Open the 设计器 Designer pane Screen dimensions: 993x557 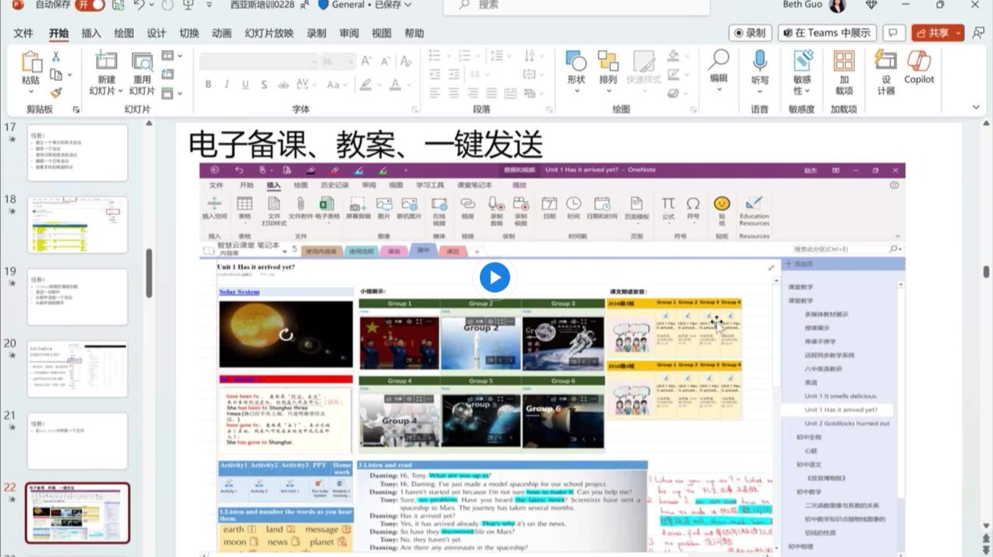(885, 63)
